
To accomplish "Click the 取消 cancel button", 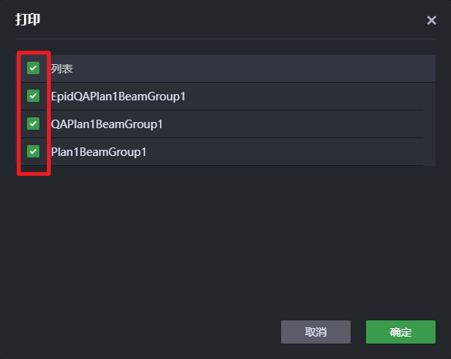I will (x=316, y=332).
